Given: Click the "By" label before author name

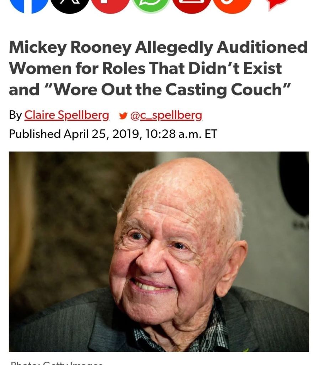Looking at the screenshot, I should pyautogui.click(x=15, y=115).
